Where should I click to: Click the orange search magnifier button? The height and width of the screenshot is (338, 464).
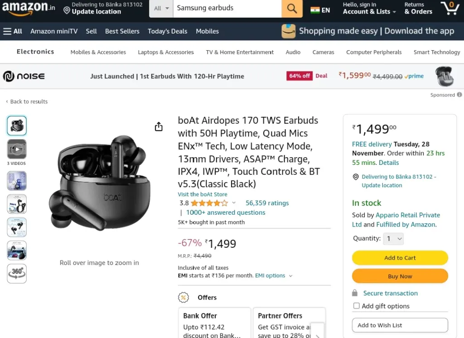click(x=292, y=8)
